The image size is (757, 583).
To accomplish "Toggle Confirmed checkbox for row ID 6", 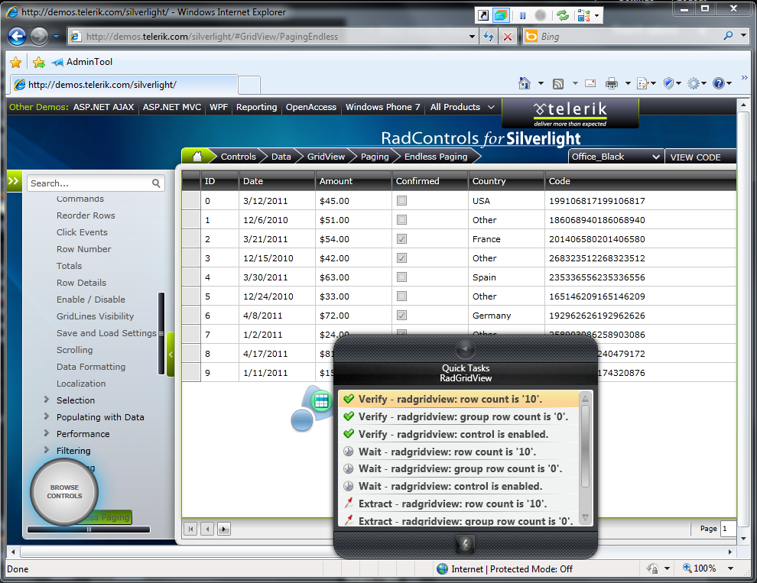I will (x=401, y=315).
